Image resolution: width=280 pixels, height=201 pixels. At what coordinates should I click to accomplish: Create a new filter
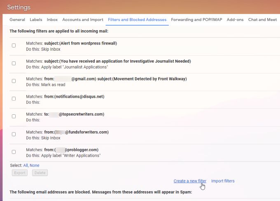click(x=190, y=181)
